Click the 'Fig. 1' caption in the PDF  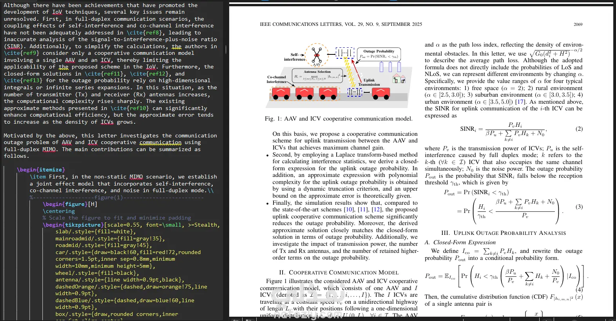click(x=339, y=119)
